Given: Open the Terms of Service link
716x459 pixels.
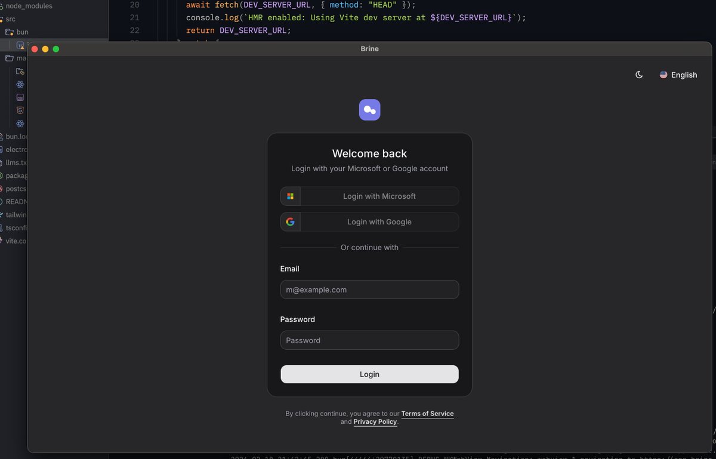Looking at the screenshot, I should coord(427,414).
